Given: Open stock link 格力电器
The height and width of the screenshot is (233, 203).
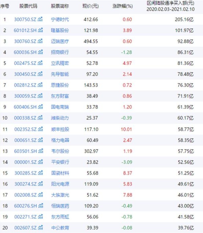Looking at the screenshot, I should pyautogui.click(x=60, y=140).
